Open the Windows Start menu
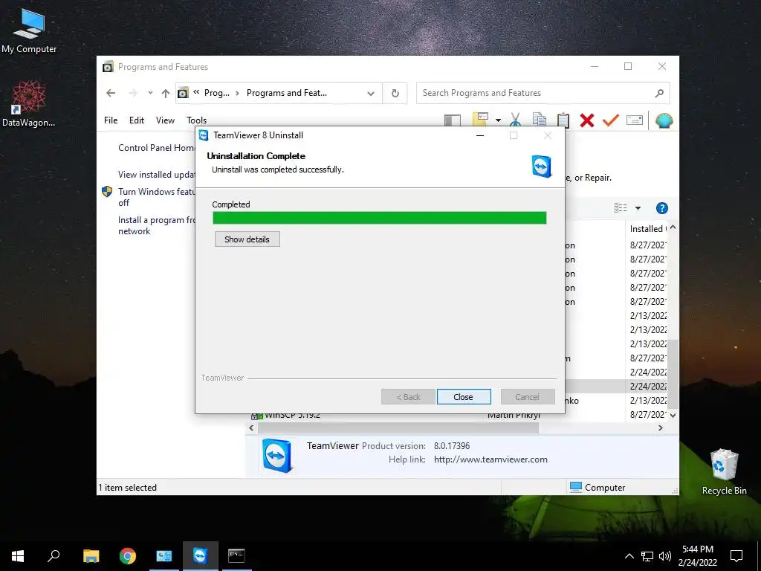 tap(18, 556)
